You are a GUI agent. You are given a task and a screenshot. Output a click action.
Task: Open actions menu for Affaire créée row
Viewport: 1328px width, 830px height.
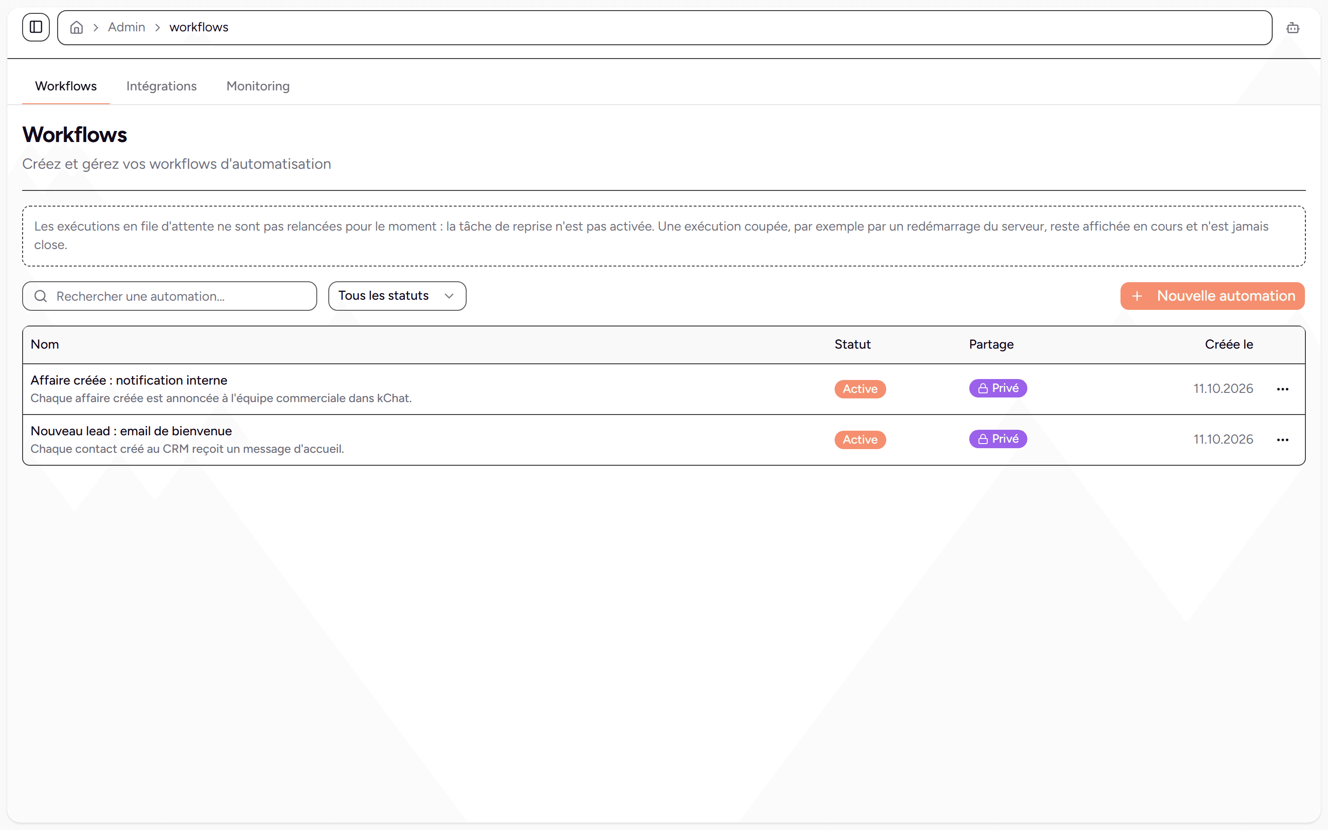pyautogui.click(x=1282, y=389)
